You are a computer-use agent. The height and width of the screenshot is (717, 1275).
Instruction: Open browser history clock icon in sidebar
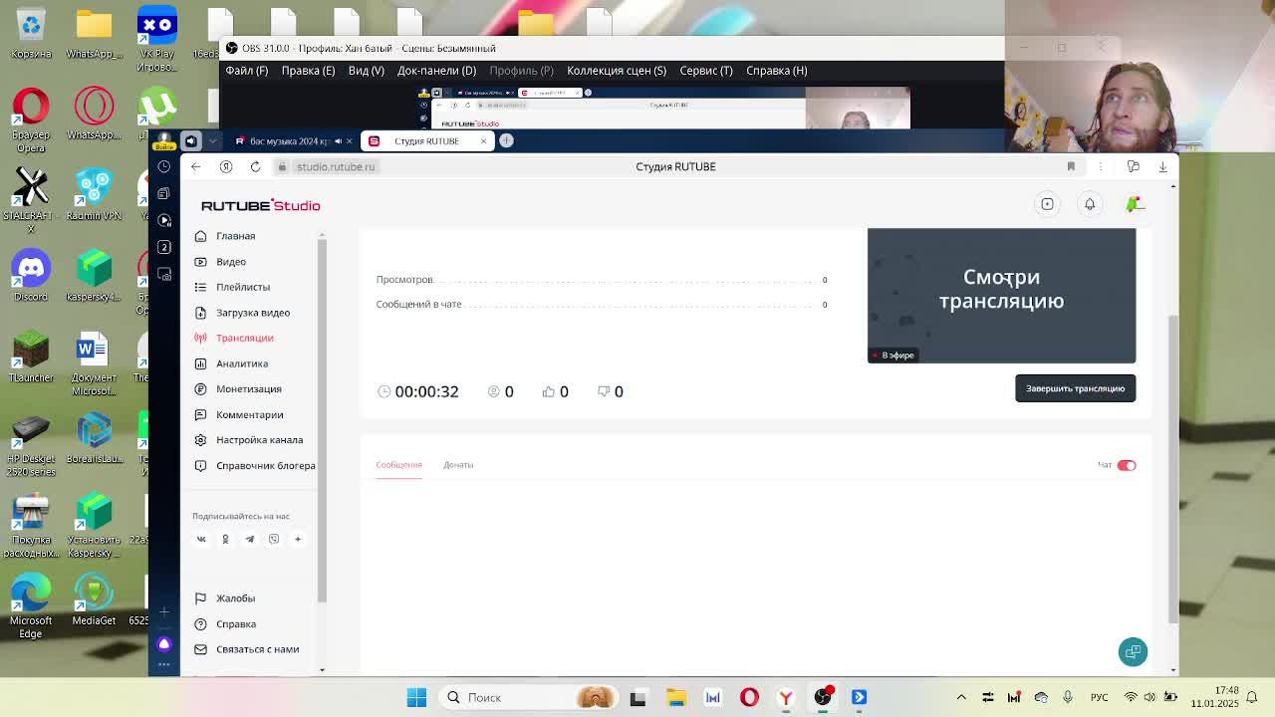point(164,166)
